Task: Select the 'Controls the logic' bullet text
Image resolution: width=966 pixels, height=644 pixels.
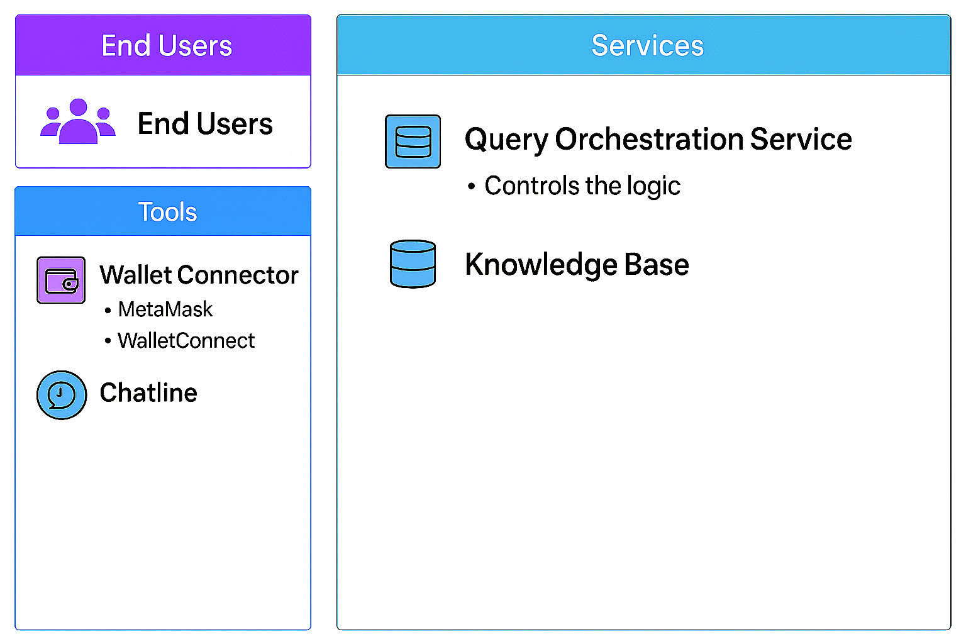Action: pyautogui.click(x=582, y=186)
